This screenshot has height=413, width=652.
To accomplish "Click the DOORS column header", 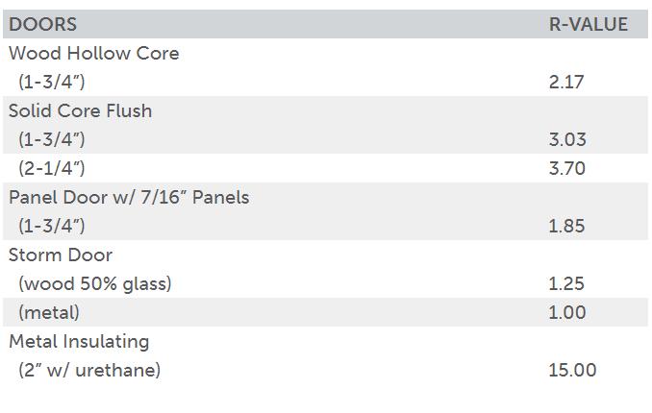I will (43, 24).
